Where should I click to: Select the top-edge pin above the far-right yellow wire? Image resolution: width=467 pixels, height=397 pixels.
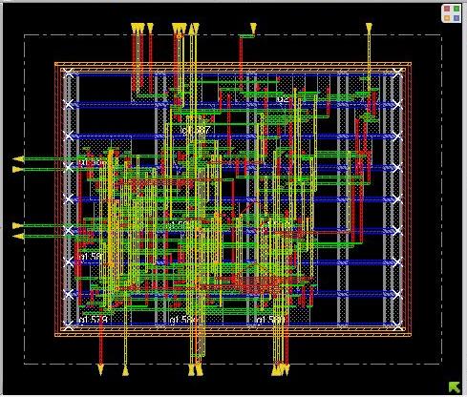[369, 28]
